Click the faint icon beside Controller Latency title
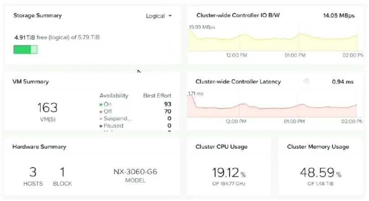Image resolution: width=369 pixels, height=201 pixels. tap(306, 81)
